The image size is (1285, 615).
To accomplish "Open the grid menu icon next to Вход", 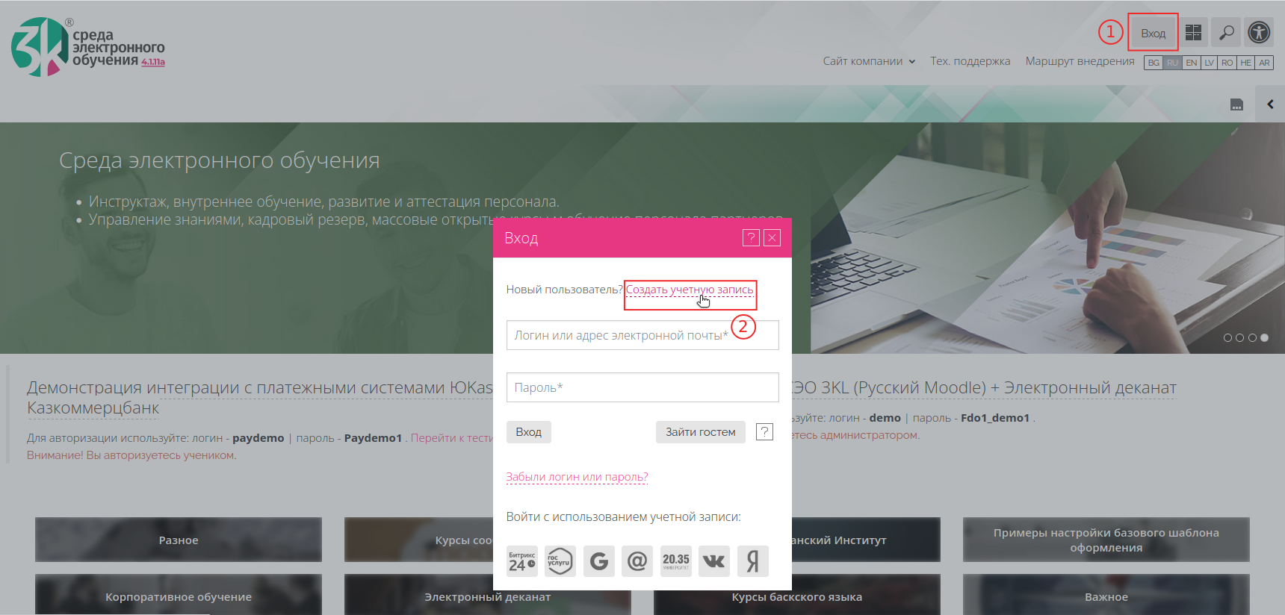I will pos(1194,32).
